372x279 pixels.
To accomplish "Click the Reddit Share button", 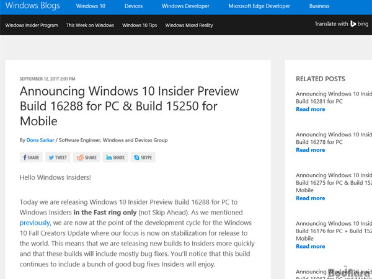I will pyautogui.click(x=86, y=157).
